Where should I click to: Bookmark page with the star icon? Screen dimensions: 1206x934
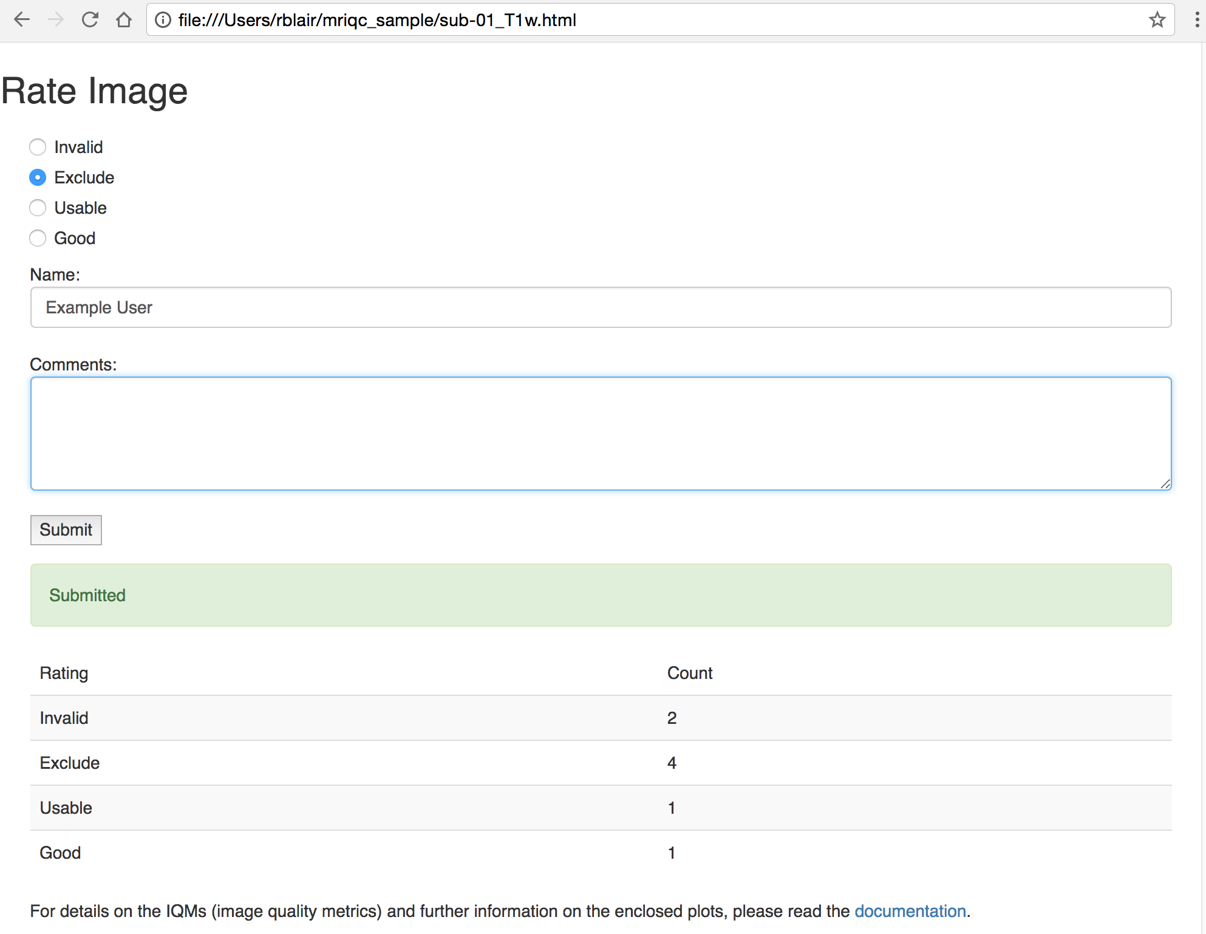(1157, 20)
